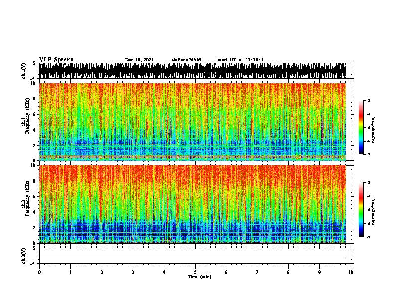This screenshot has height=305, width=395.
Task: Click the ch.1(V) axis label
Action: pyautogui.click(x=23, y=71)
